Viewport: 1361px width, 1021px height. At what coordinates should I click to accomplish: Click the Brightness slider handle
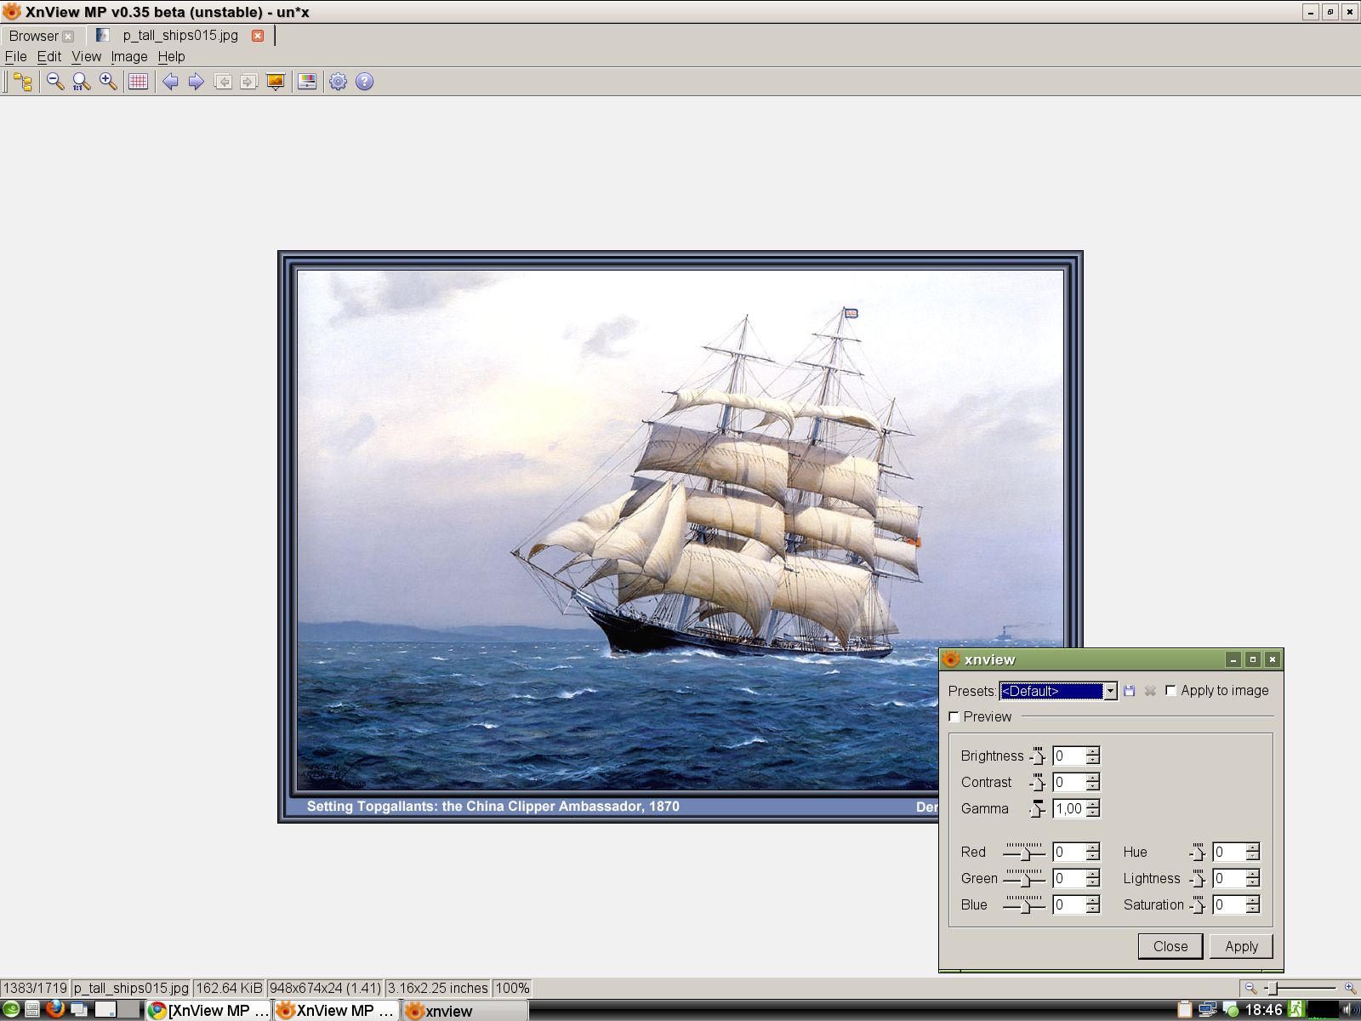1038,756
